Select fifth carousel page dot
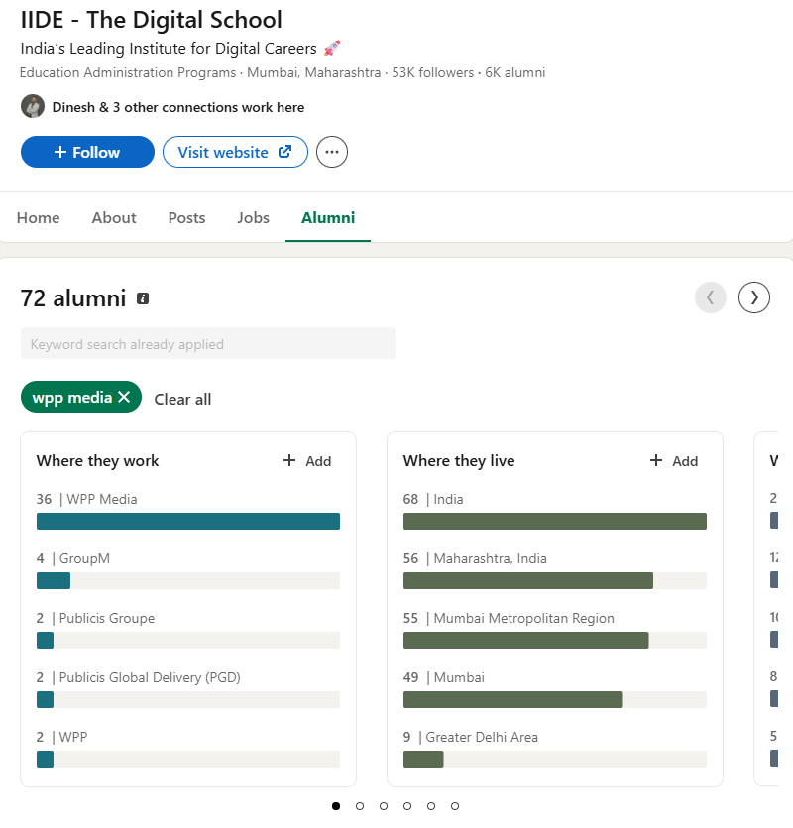 [x=431, y=806]
